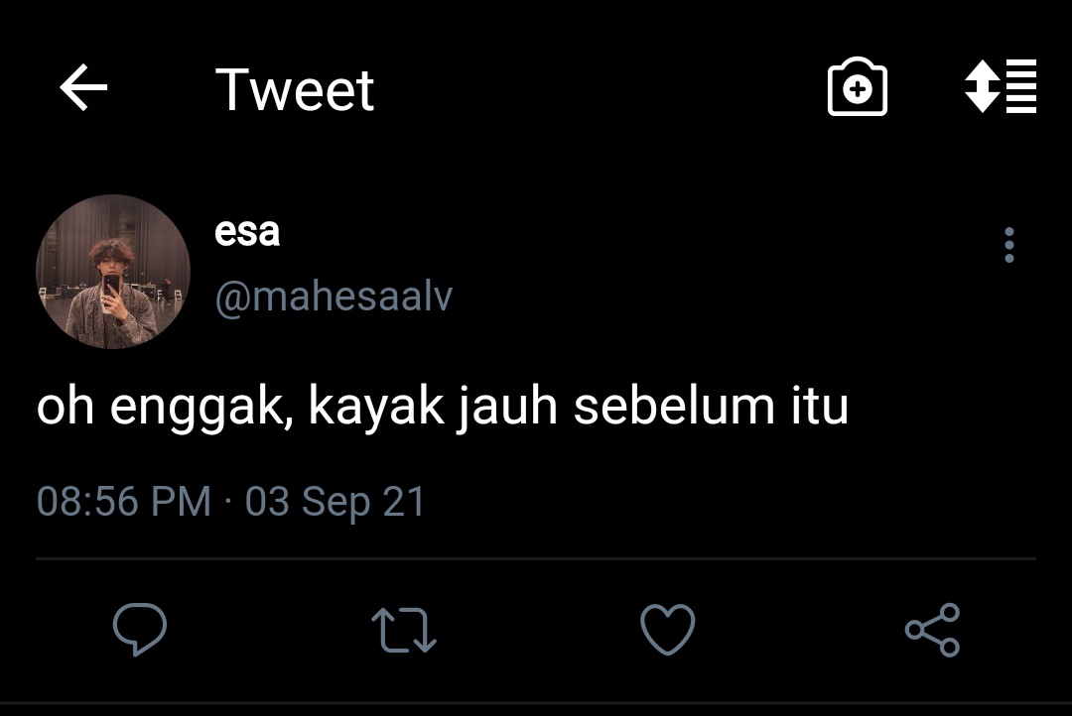Tap the divider line below the timestamp
The image size is (1072, 716).
click(x=536, y=559)
